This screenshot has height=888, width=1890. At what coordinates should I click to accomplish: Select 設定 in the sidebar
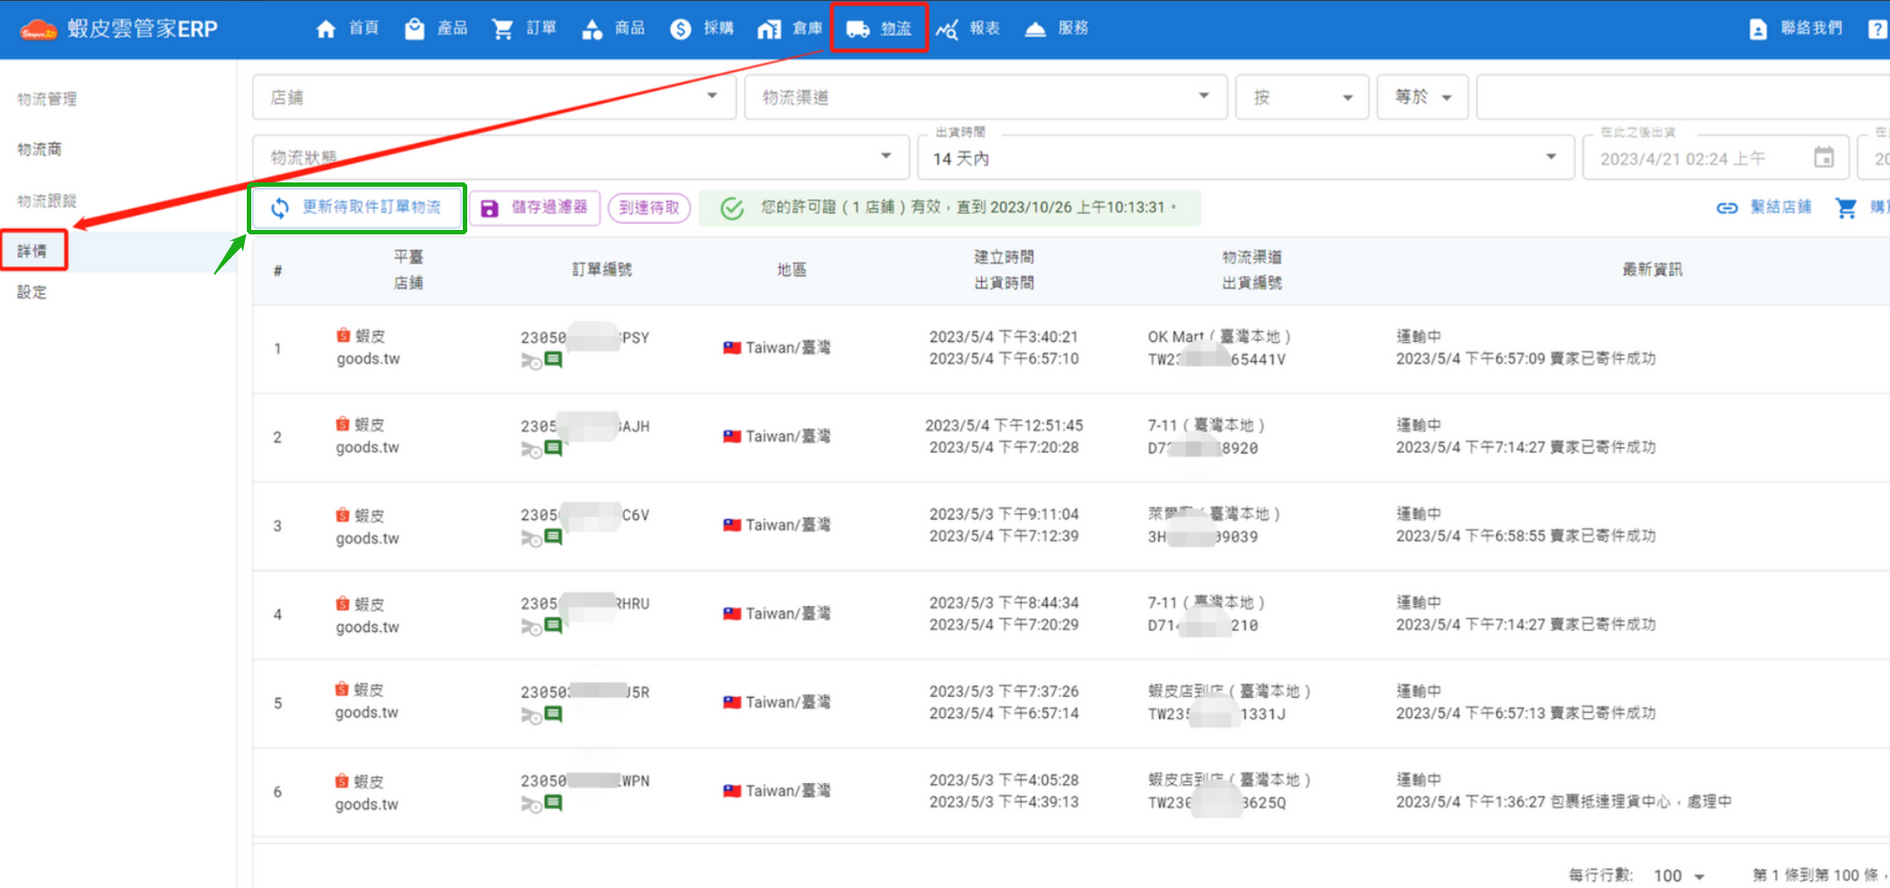(x=32, y=292)
